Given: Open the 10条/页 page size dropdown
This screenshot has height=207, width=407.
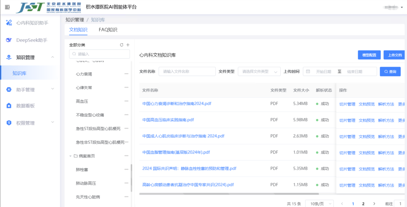Looking at the screenshot, I should [320, 204].
